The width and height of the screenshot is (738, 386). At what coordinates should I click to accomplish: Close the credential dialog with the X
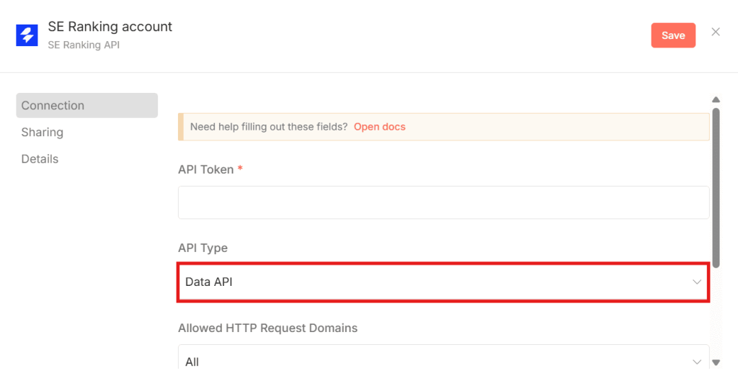pos(715,32)
